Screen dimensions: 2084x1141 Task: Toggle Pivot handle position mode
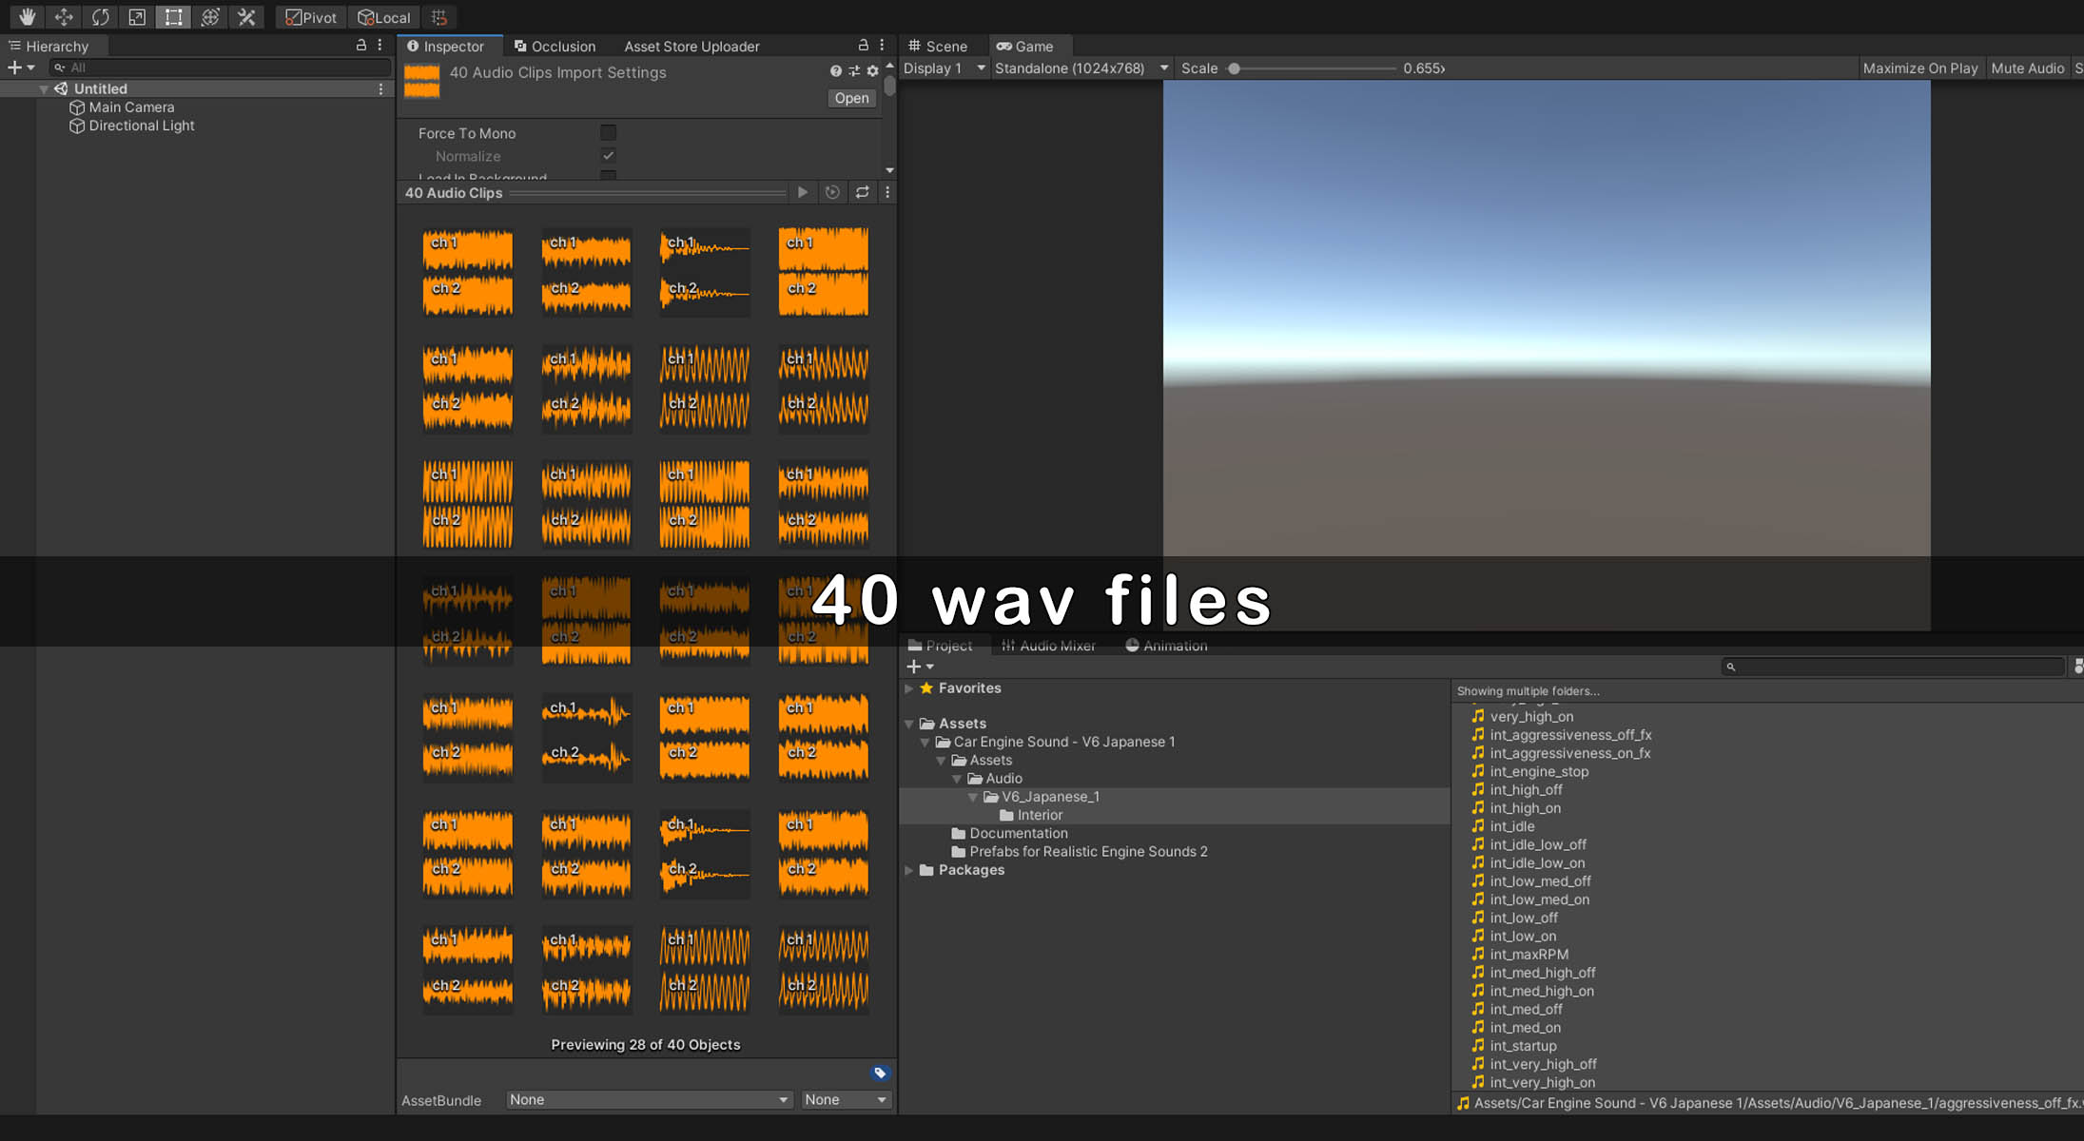(311, 17)
